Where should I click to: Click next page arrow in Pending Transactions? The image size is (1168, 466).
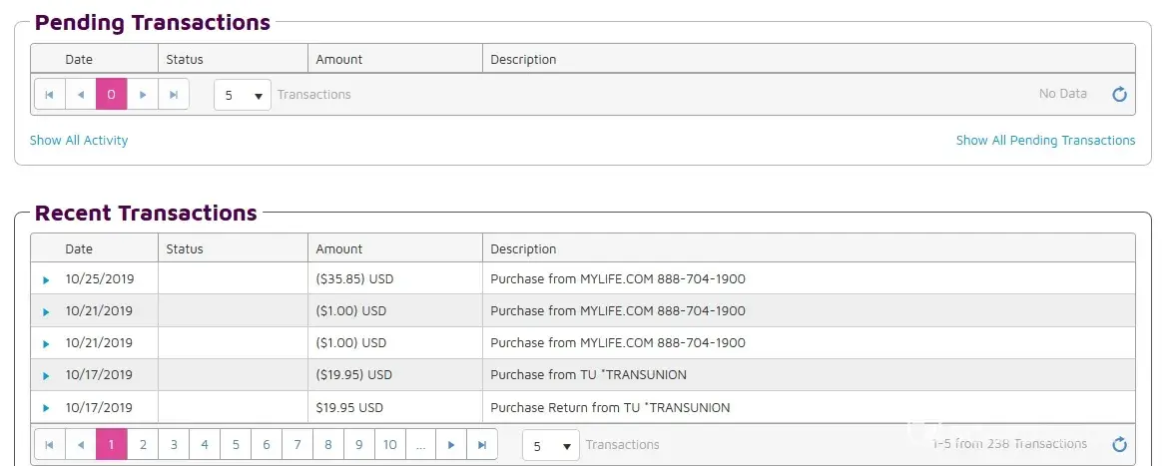tap(143, 95)
